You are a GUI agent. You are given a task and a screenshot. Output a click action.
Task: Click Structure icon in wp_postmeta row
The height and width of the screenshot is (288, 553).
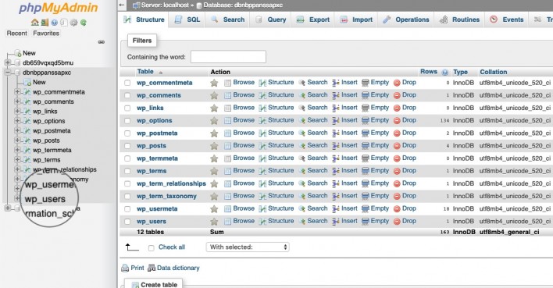(x=262, y=133)
